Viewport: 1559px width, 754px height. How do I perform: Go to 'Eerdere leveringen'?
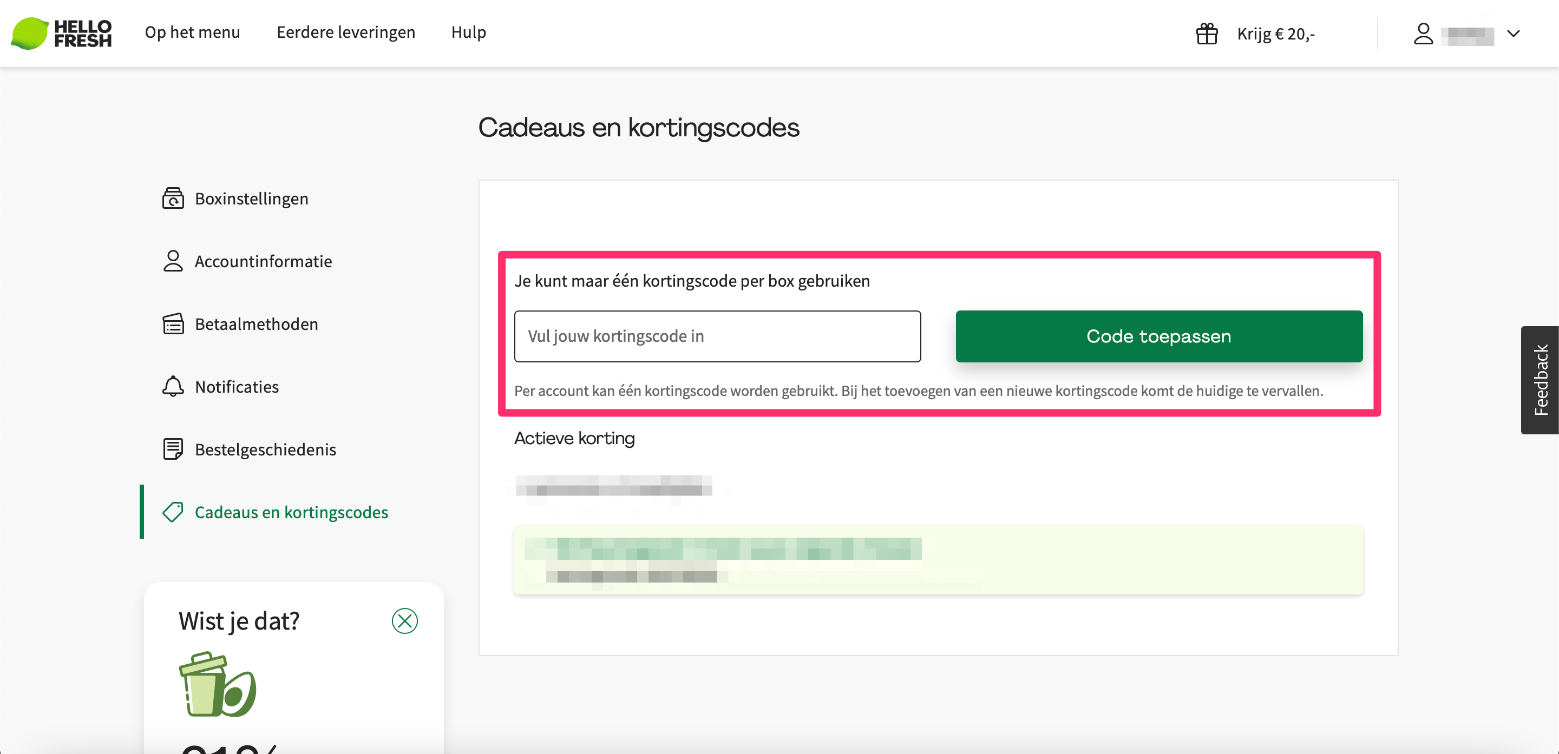[345, 32]
